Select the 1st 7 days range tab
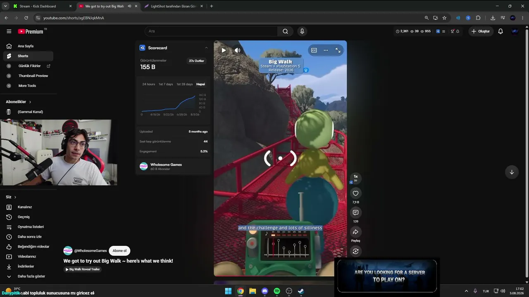 pos(166,84)
